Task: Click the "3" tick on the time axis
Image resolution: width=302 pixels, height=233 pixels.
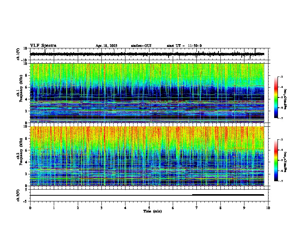Action: pyautogui.click(x=101, y=208)
